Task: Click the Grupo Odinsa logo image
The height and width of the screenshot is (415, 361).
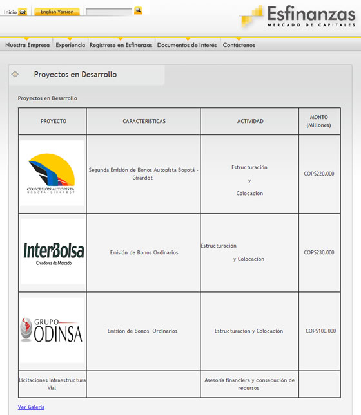Action: click(x=52, y=330)
